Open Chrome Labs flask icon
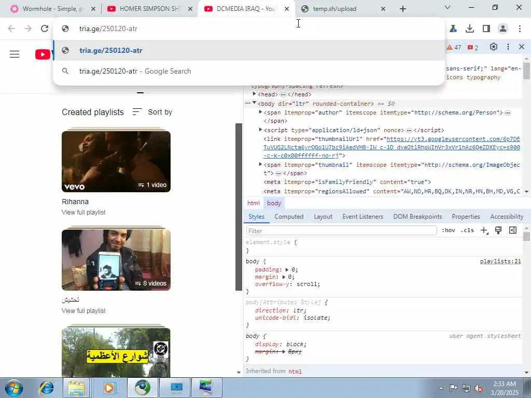The image size is (531, 398). click(453, 29)
